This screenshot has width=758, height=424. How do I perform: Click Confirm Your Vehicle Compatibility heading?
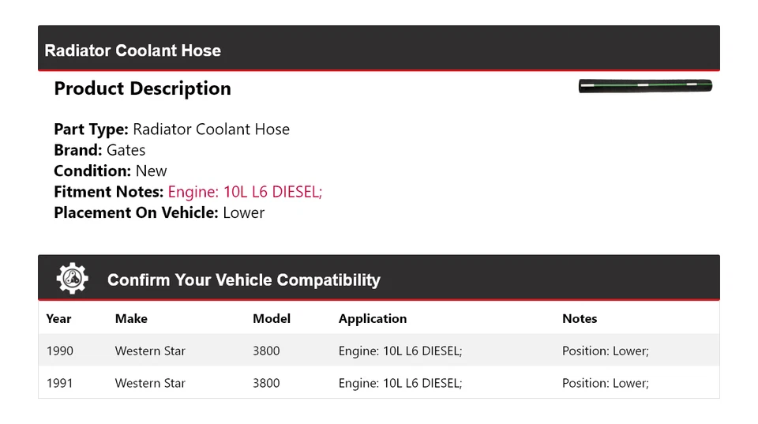point(243,280)
